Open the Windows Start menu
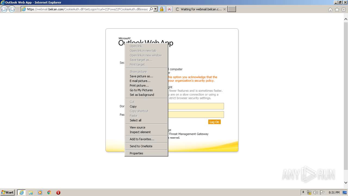 8,192
